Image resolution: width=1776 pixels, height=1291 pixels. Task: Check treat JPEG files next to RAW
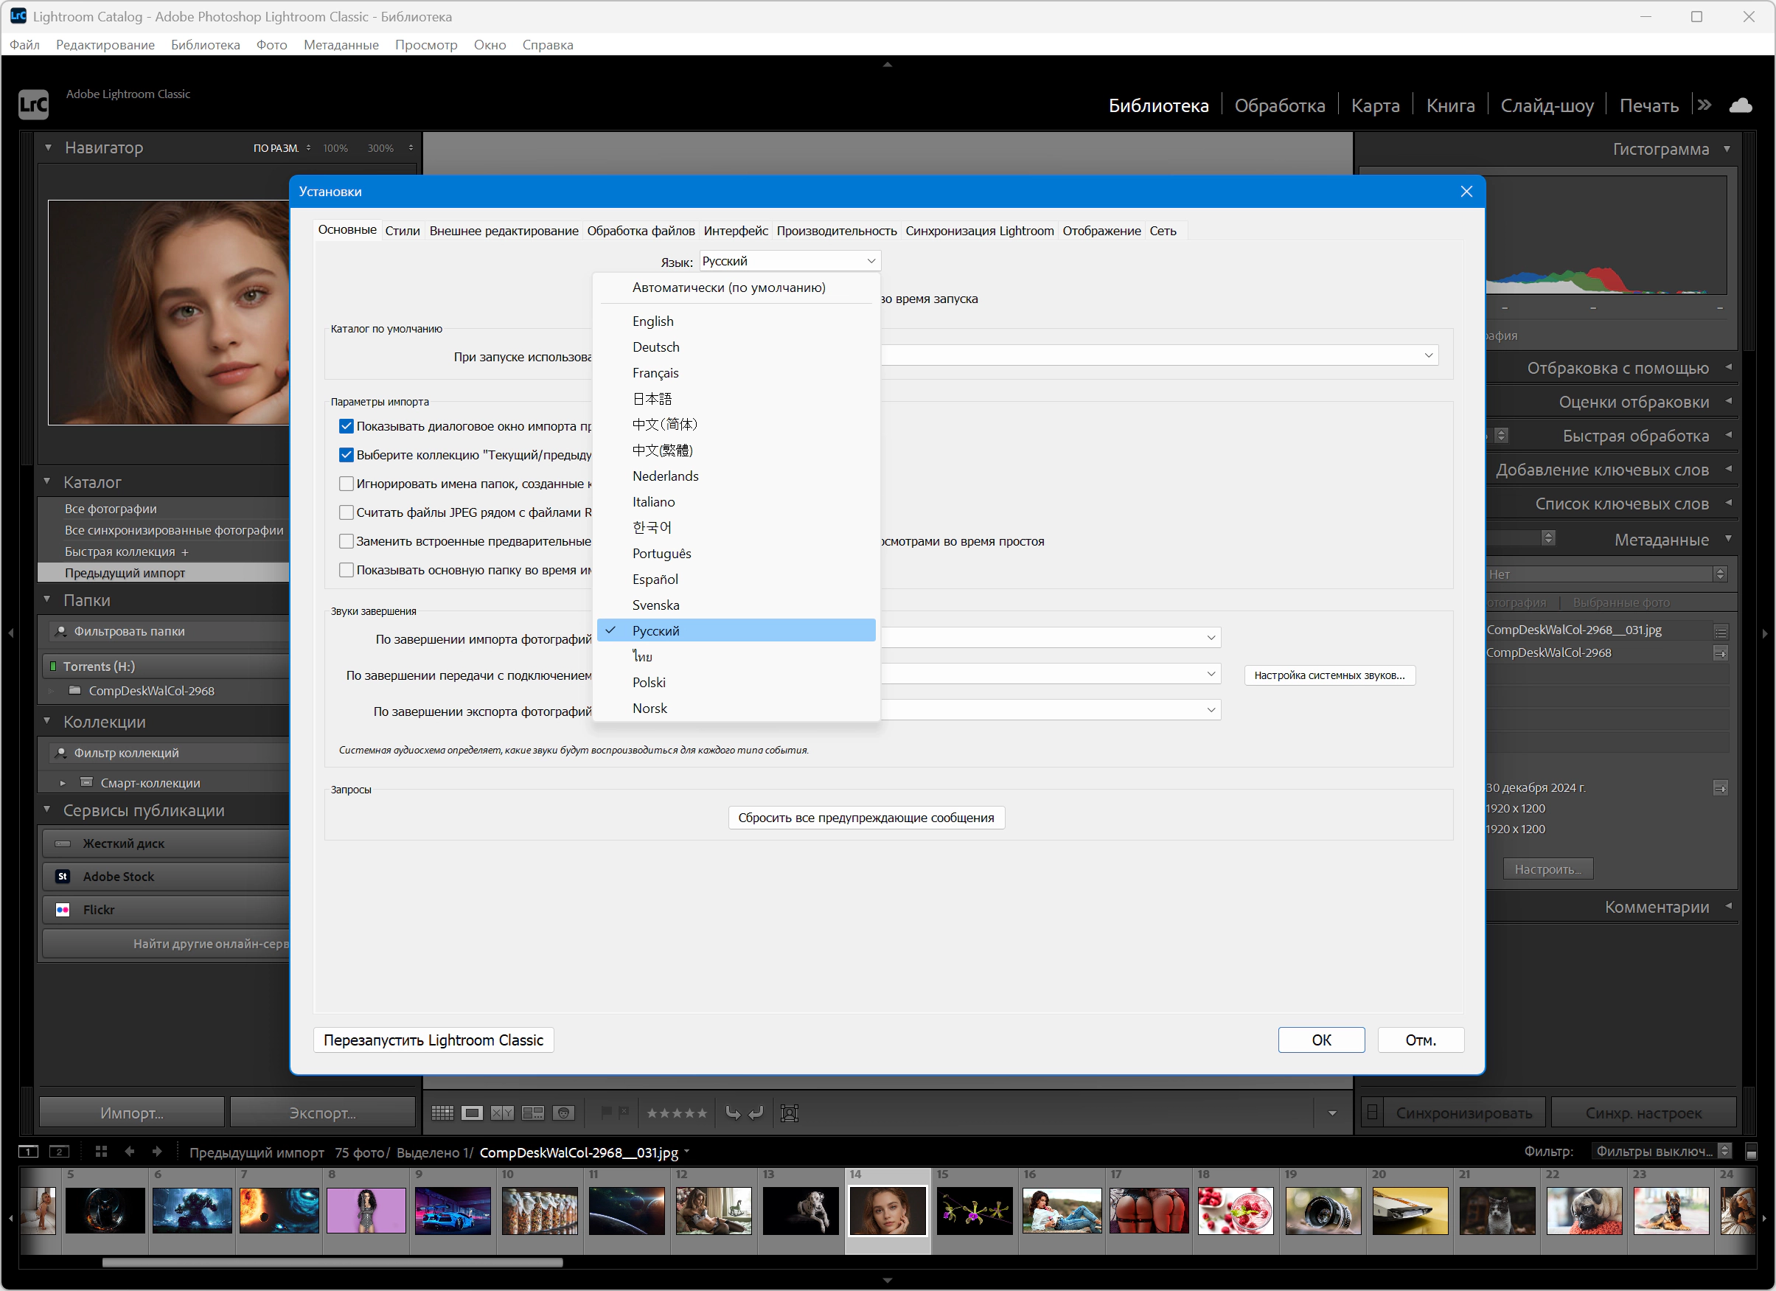click(x=346, y=512)
